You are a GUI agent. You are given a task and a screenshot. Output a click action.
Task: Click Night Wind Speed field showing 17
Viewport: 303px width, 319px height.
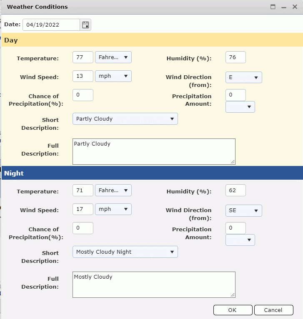(x=83, y=209)
